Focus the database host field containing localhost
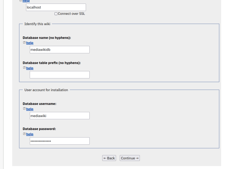Image resolution: width=225 pixels, height=169 pixels. tap(56, 7)
